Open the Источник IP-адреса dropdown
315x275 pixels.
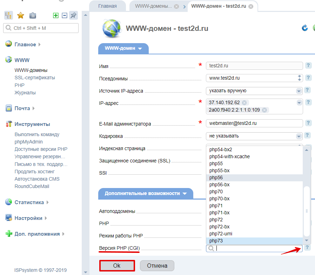299,91
